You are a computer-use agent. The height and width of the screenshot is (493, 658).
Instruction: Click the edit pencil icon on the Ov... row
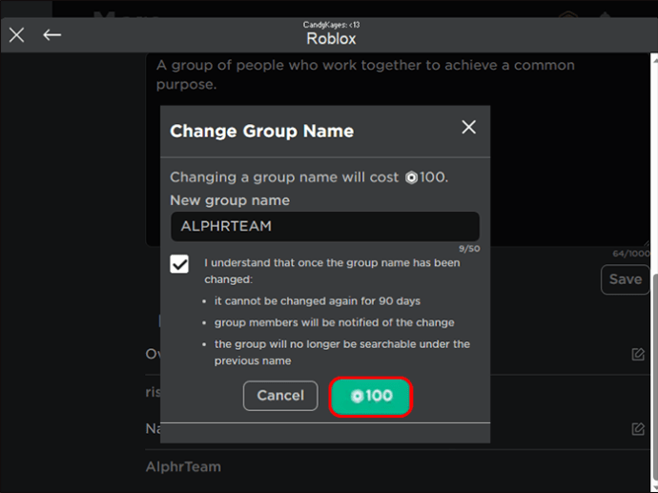click(x=638, y=354)
